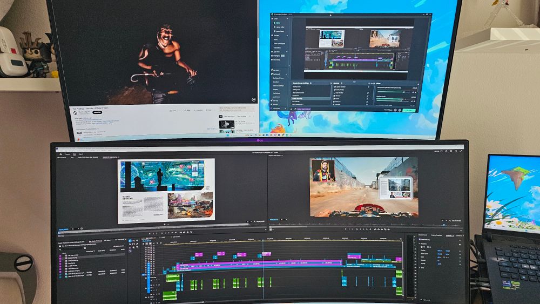Open the Source monitor playback resolution dropdown
This screenshot has width=540, height=304.
(249, 222)
